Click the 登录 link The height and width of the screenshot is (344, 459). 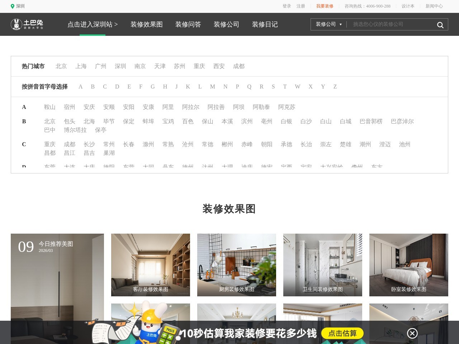coord(286,6)
